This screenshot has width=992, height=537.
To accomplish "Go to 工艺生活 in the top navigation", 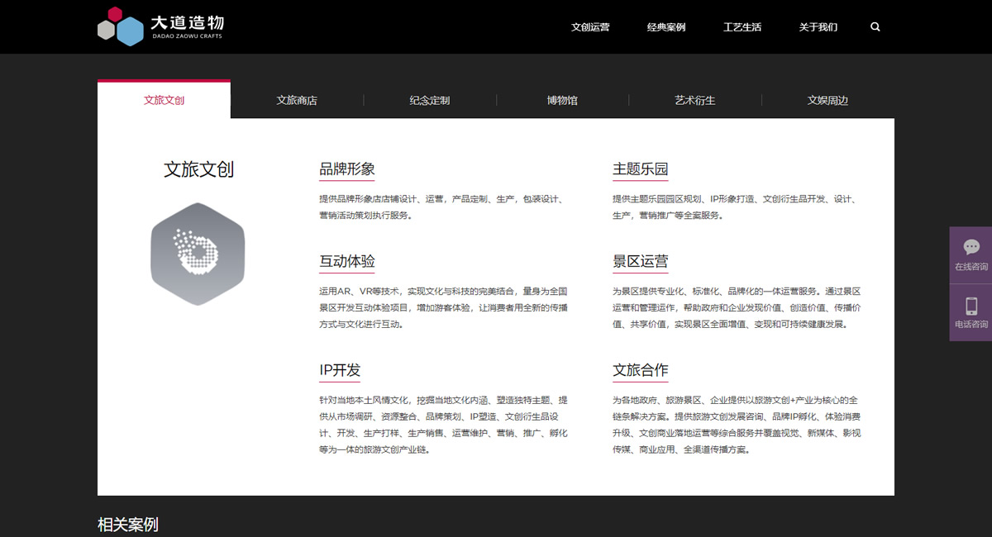I will (742, 27).
